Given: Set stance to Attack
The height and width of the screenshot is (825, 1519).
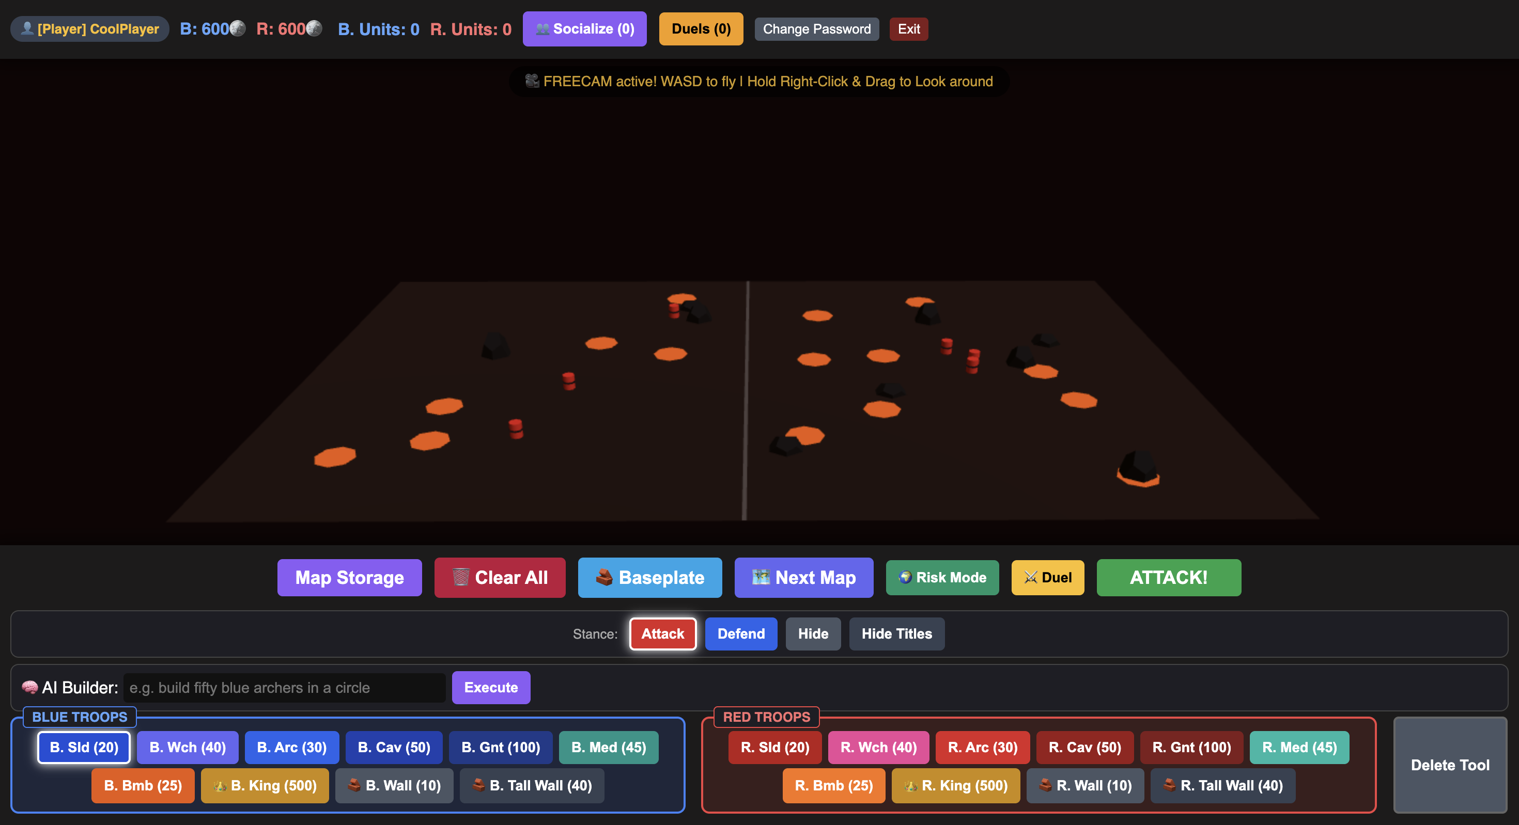Looking at the screenshot, I should 663,633.
